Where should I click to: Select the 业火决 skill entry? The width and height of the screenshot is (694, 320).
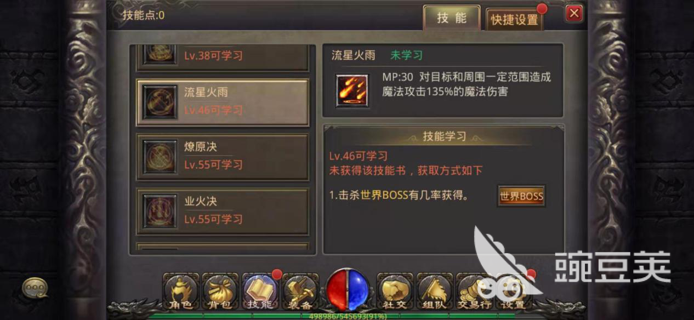pos(223,211)
